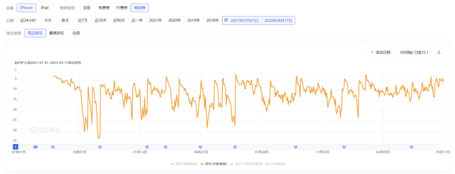Screen dimensions: 455x174
Task: Click the last timeline marker before 05月17日
Action: click(x=411, y=147)
